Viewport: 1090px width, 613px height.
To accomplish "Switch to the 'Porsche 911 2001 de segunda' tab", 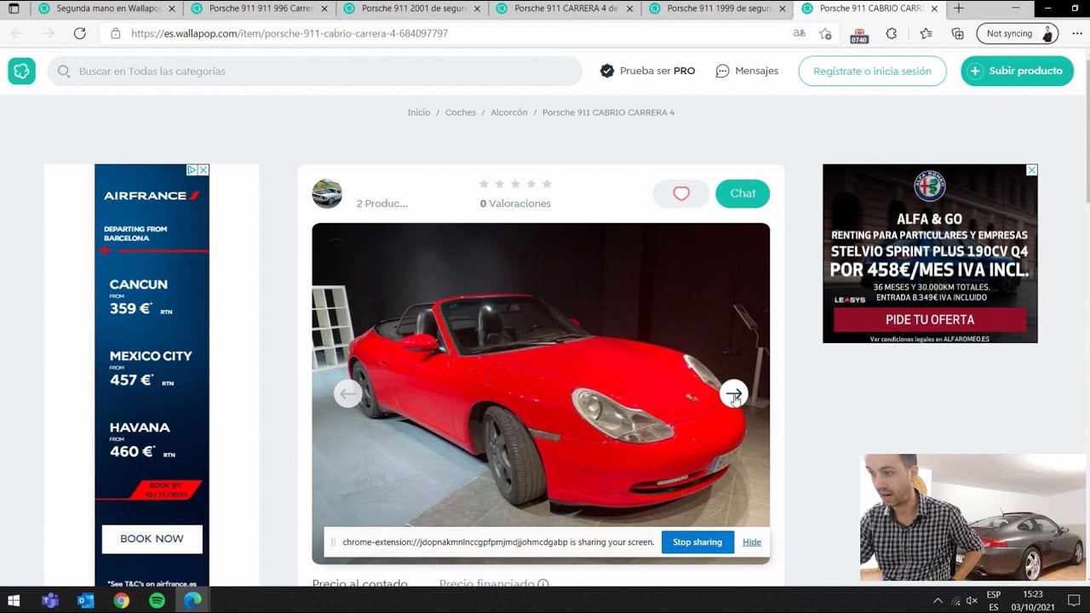I will 412,9.
